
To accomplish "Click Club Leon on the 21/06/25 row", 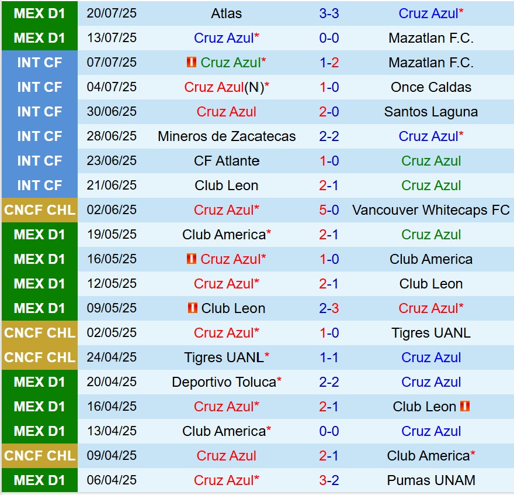I will coord(227,185).
